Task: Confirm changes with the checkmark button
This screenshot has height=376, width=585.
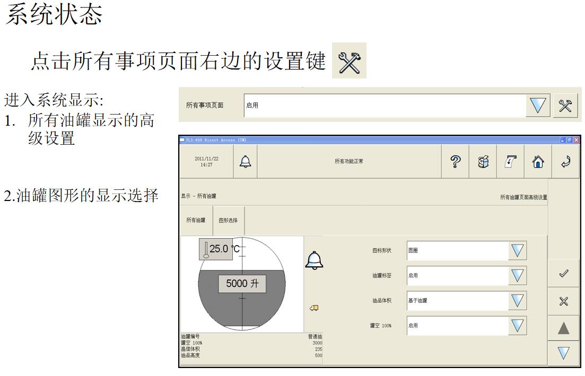Action: 563,274
